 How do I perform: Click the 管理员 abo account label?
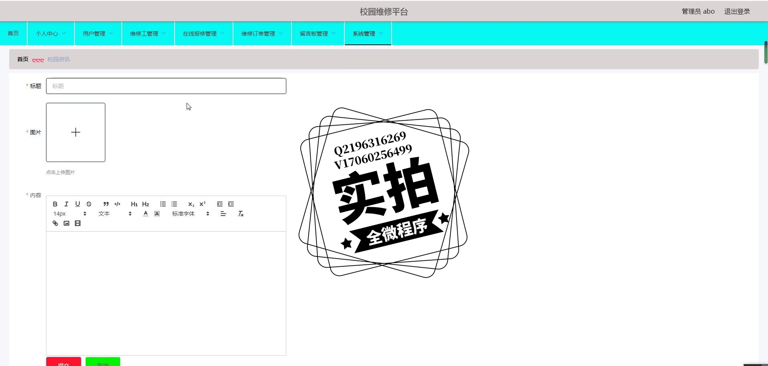click(x=698, y=11)
